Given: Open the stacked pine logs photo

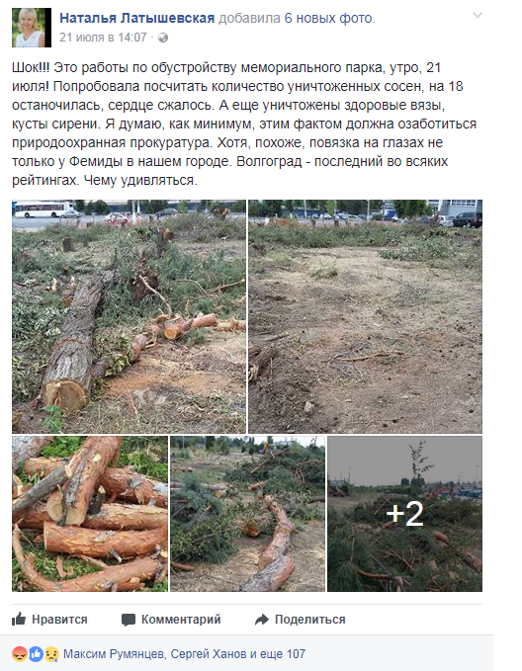Looking at the screenshot, I should coord(90,514).
